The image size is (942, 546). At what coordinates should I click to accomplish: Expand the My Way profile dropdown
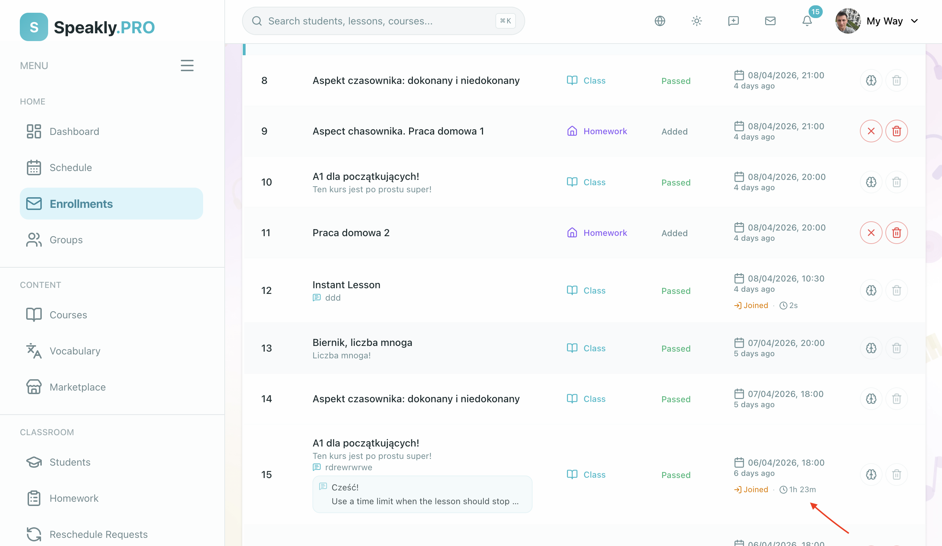click(914, 21)
